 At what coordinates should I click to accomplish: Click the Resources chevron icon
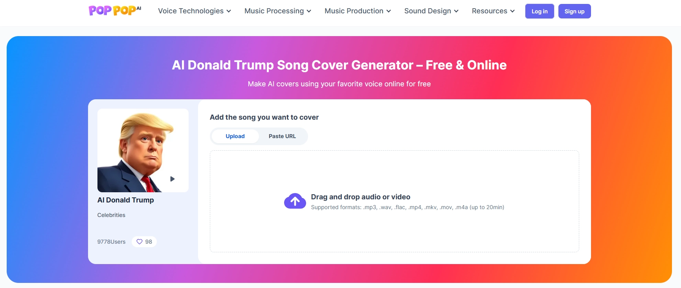pos(512,11)
